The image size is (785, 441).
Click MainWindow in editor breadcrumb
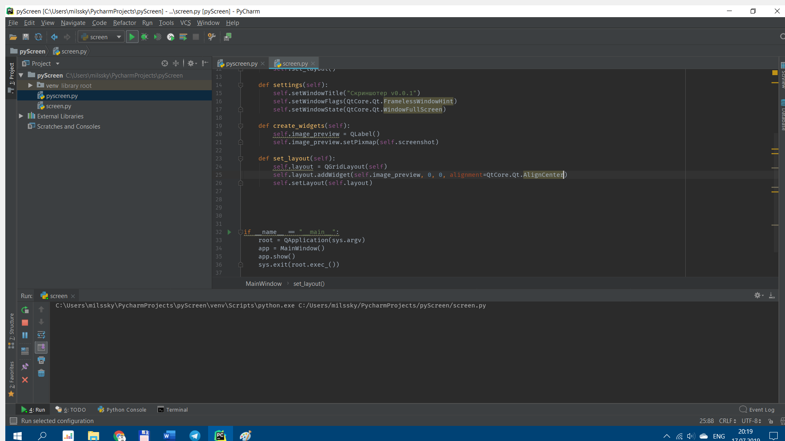click(x=263, y=284)
